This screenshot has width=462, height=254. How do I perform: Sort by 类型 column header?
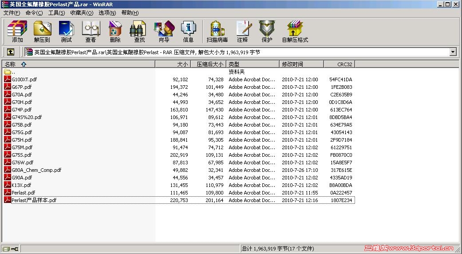tap(253, 64)
